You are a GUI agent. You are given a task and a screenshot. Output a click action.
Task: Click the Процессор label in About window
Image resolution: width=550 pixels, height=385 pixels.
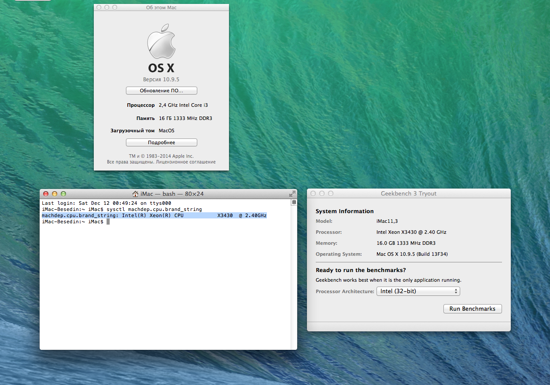click(x=141, y=105)
